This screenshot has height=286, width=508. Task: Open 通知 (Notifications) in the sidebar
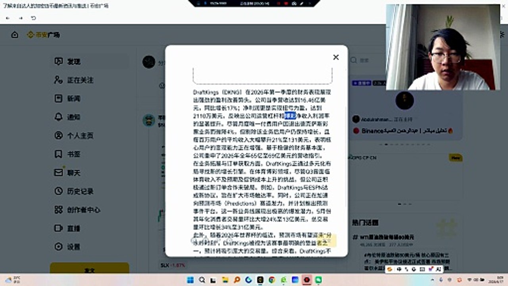point(90,117)
